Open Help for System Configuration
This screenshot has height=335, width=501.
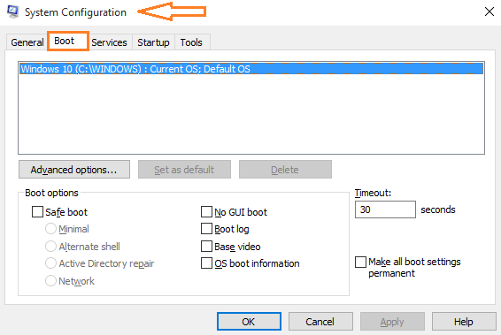click(464, 321)
